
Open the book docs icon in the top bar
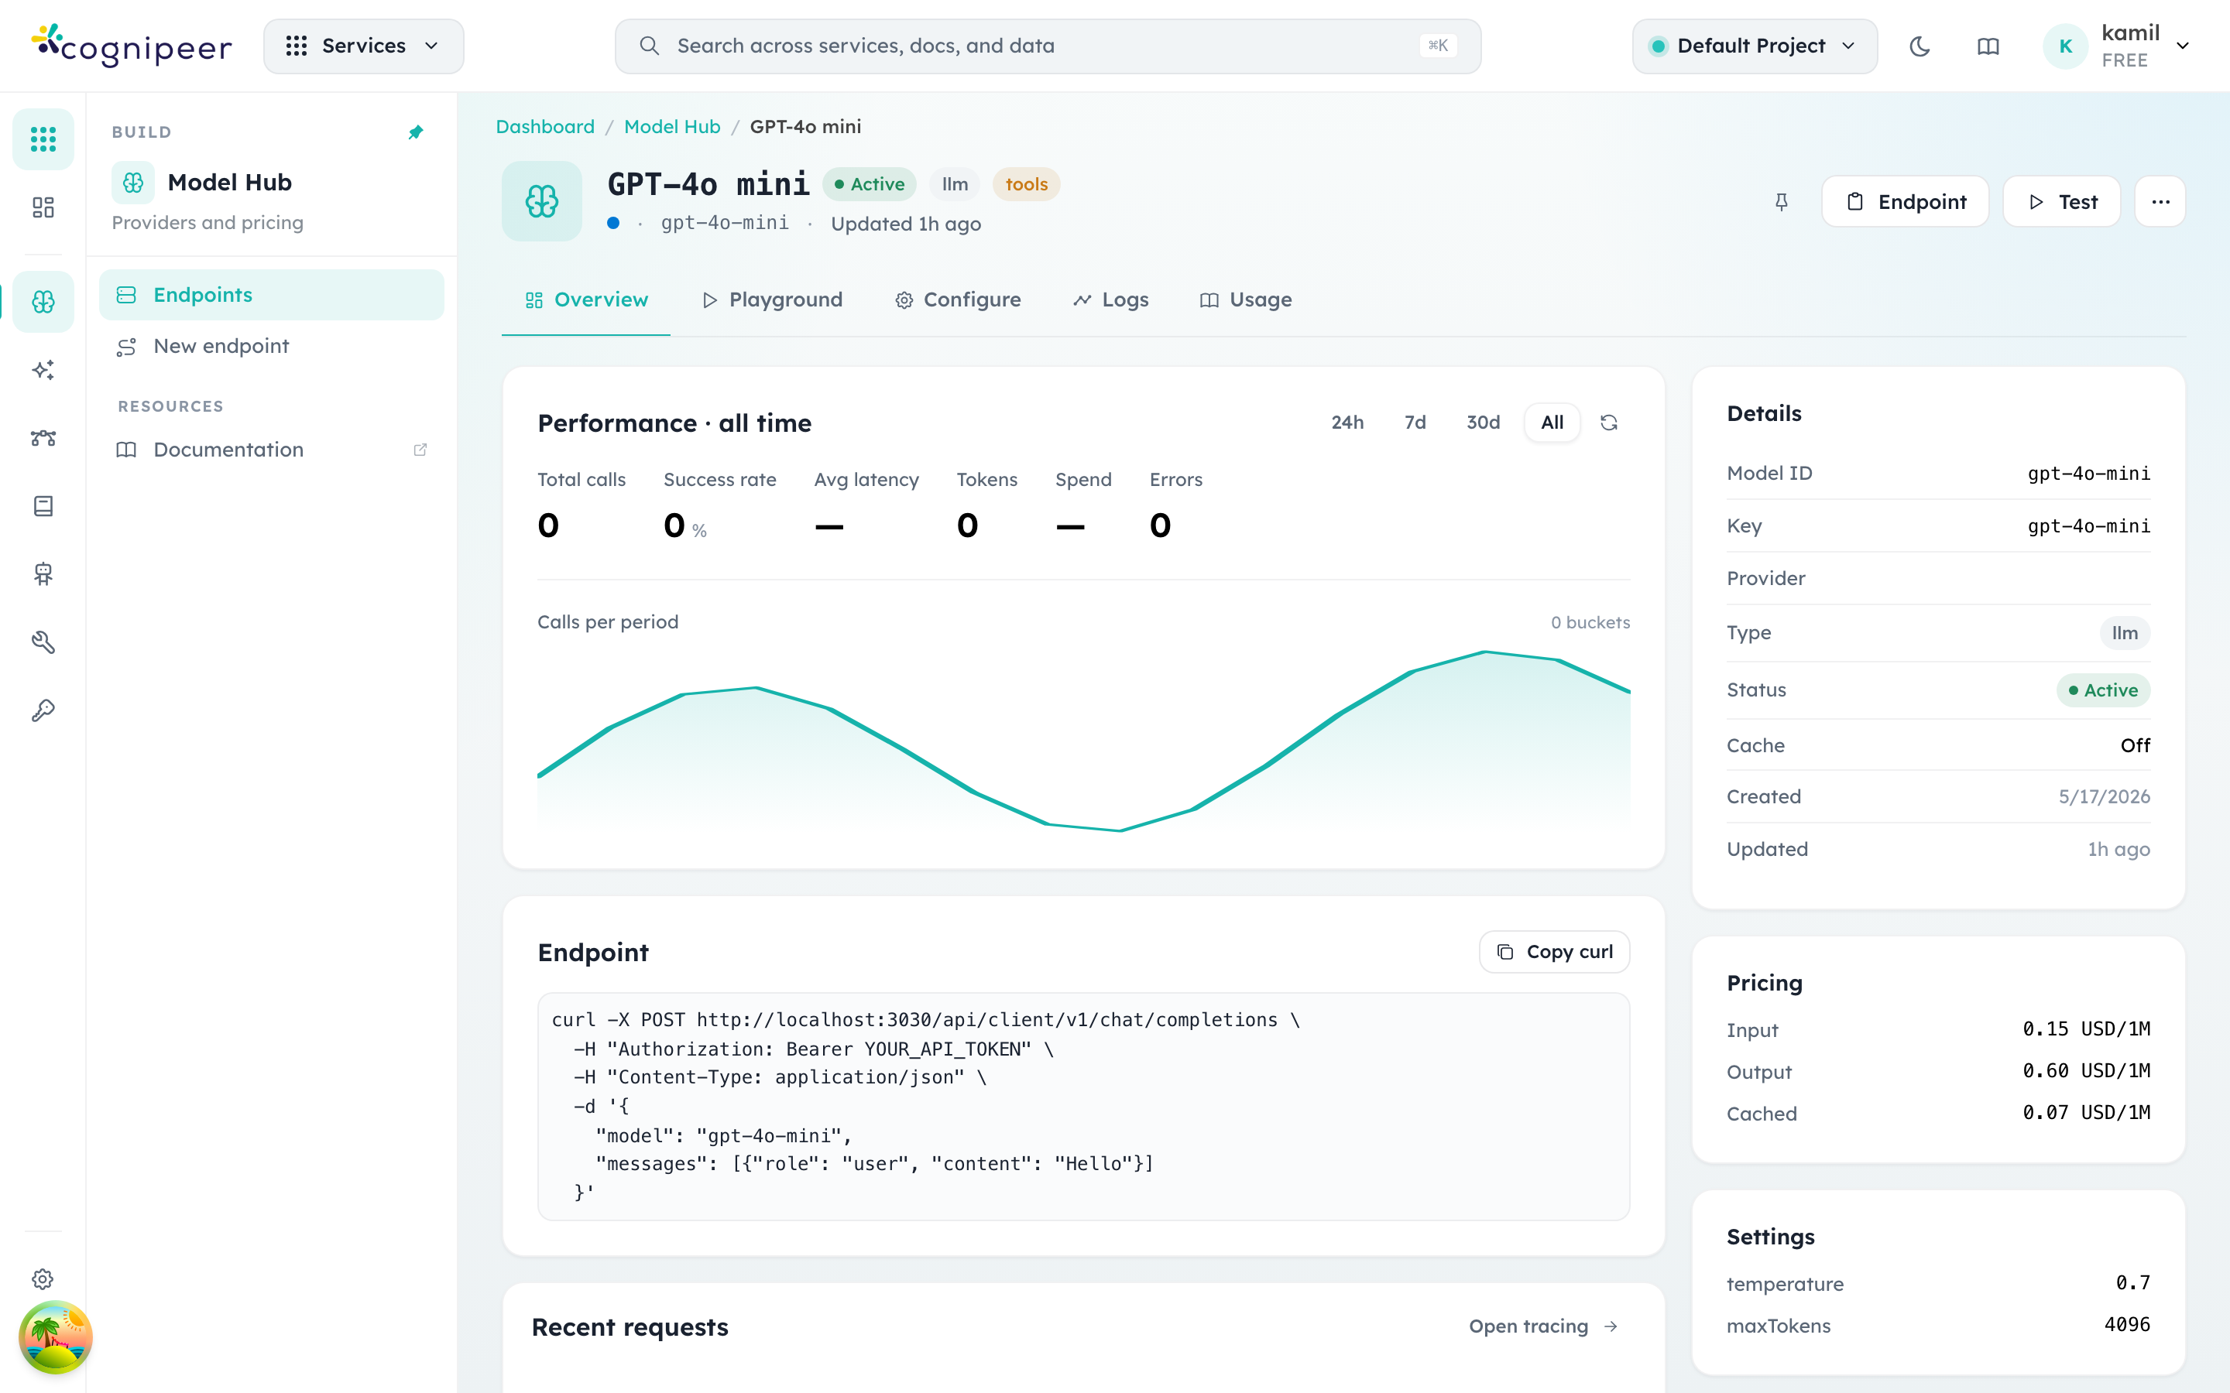point(1988,46)
